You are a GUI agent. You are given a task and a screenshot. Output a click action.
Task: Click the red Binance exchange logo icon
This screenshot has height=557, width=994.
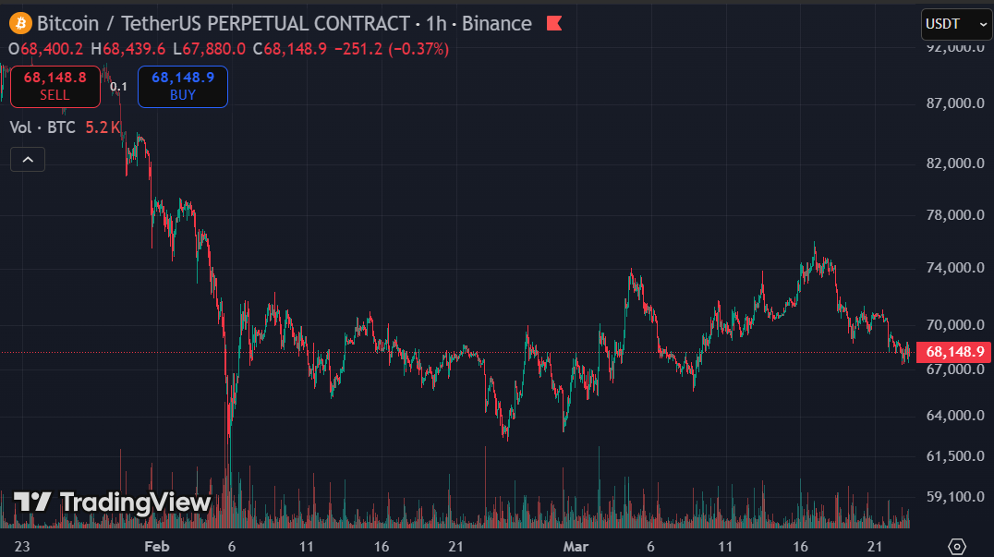(x=553, y=23)
